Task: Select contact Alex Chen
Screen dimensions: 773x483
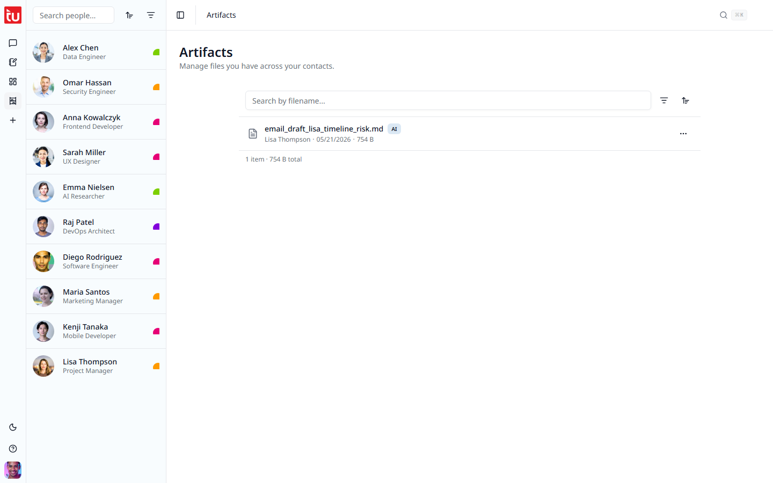Action: [x=96, y=52]
